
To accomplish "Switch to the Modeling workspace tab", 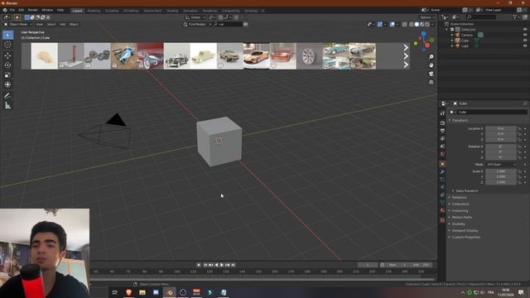I will pos(94,11).
